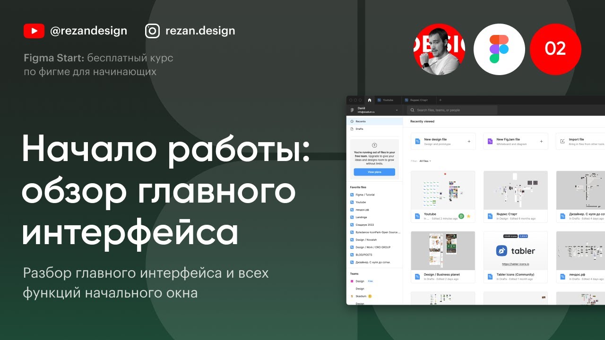
Task: Click the file icon beside Яндекс Старт title
Action: pyautogui.click(x=490, y=216)
